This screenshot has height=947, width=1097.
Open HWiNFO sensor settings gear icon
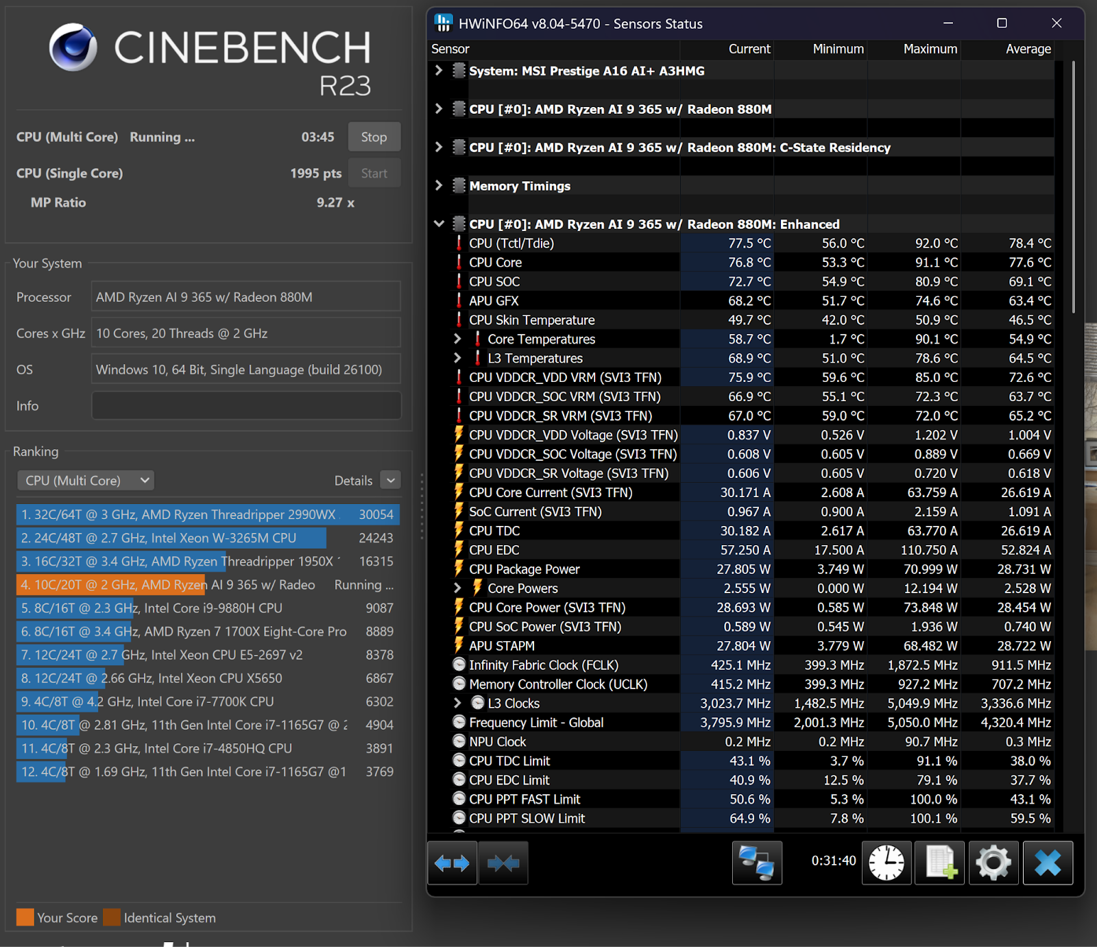[x=993, y=863]
